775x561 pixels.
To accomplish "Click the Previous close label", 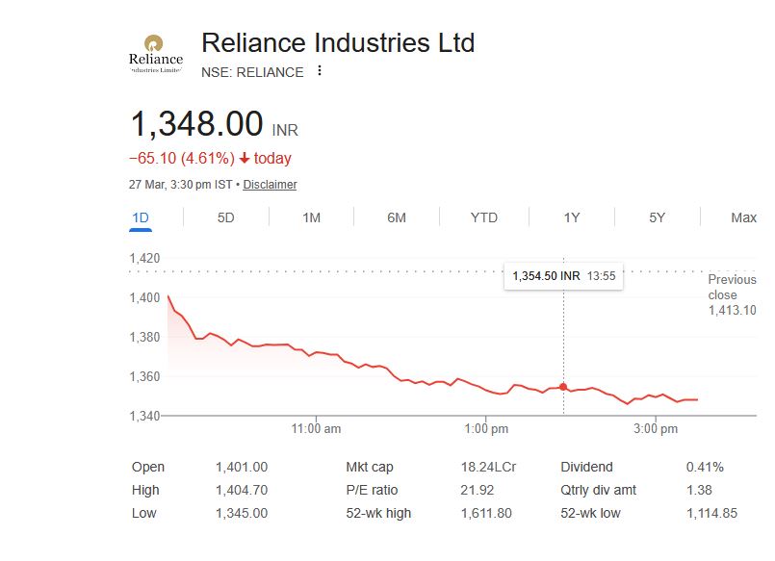I will click(732, 287).
